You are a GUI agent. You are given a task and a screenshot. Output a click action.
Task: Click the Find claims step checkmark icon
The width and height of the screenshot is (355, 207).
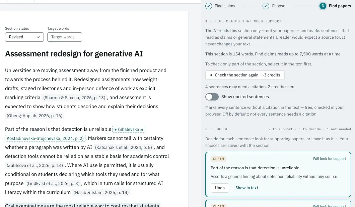pos(209,6)
